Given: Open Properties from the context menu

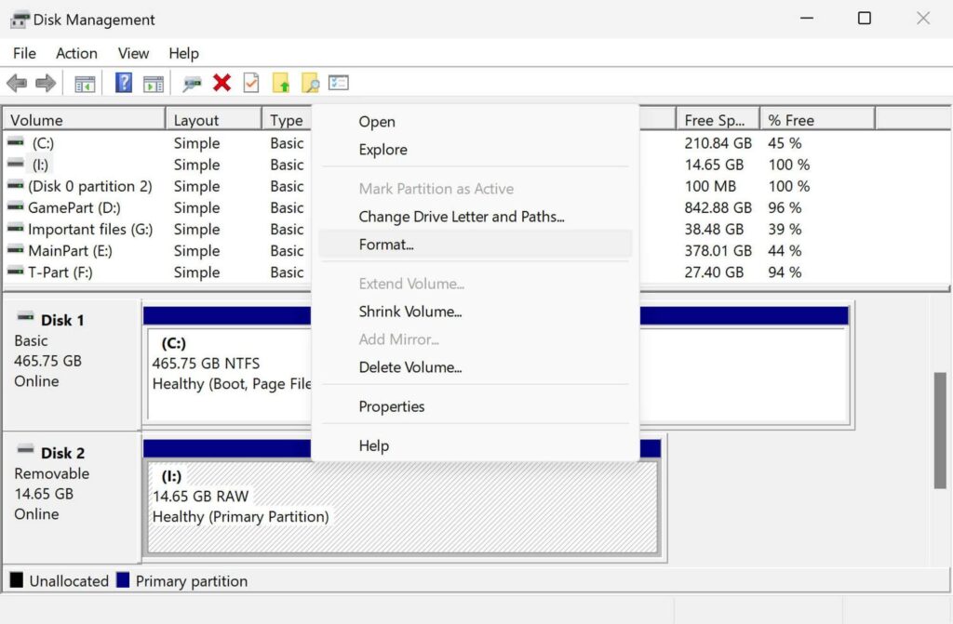Looking at the screenshot, I should coord(391,406).
